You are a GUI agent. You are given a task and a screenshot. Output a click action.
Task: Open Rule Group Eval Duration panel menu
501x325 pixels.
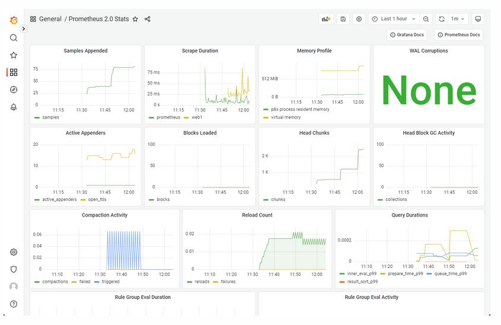pyautogui.click(x=142, y=297)
